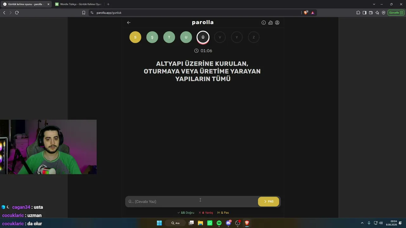Open the parolla statistics chart icon
406x228 pixels.
270,22
